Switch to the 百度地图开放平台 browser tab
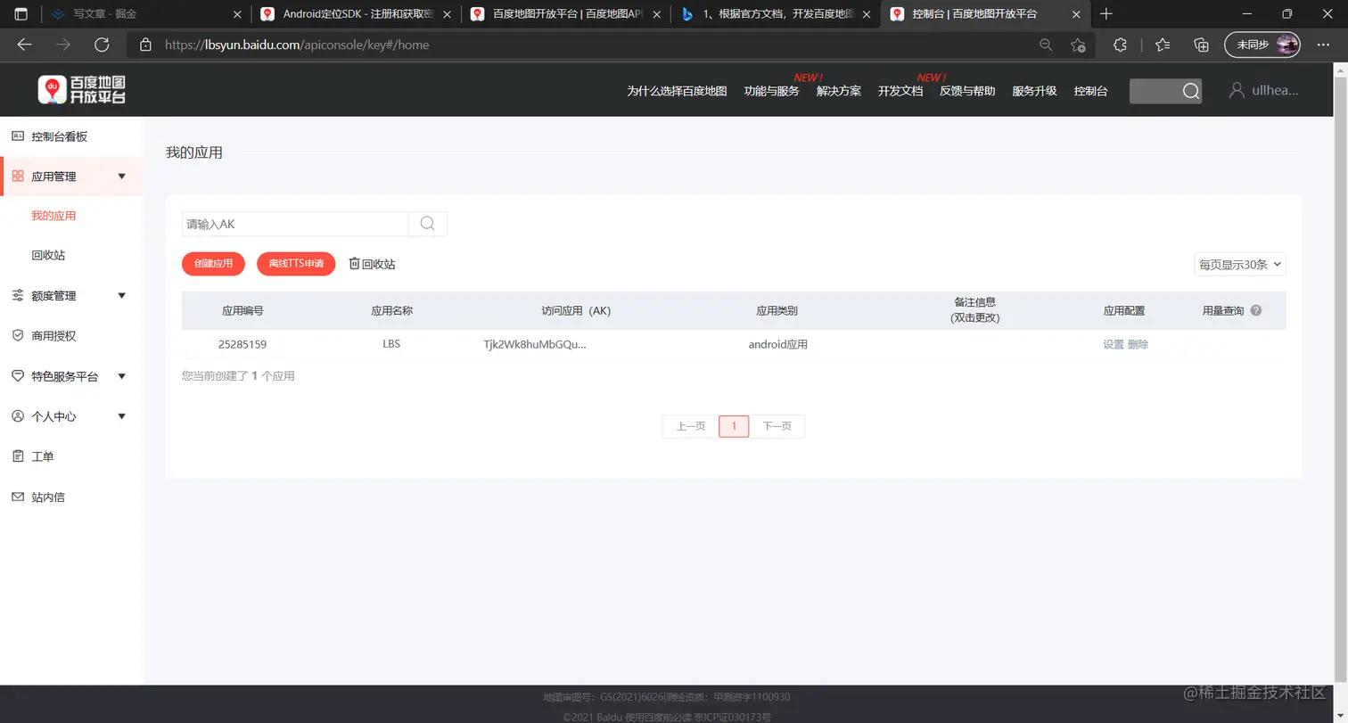Viewport: 1348px width, 723px height. tap(566, 14)
